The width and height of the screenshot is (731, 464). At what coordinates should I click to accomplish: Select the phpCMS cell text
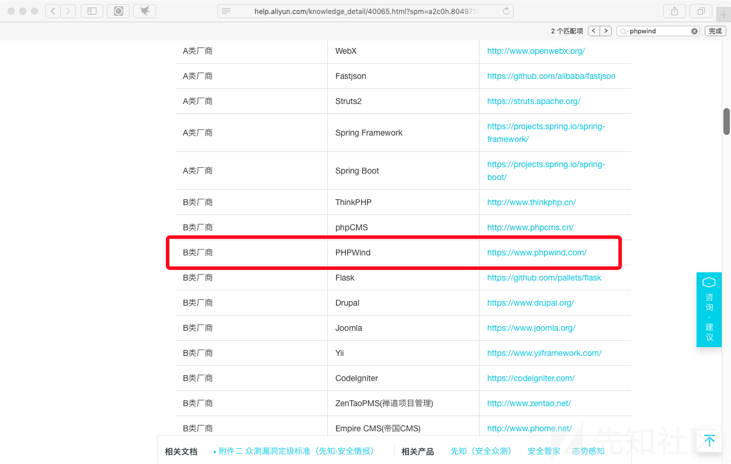point(352,227)
